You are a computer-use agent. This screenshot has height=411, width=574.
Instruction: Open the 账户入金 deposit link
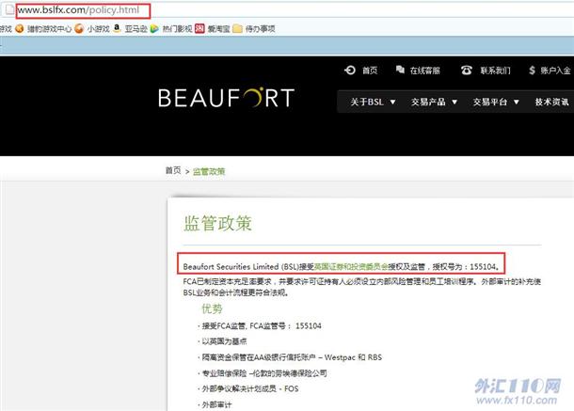[x=555, y=71]
